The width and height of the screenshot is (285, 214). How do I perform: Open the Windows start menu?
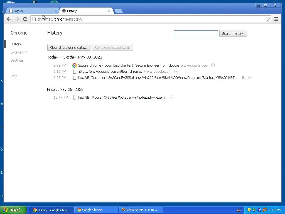click(x=13, y=210)
